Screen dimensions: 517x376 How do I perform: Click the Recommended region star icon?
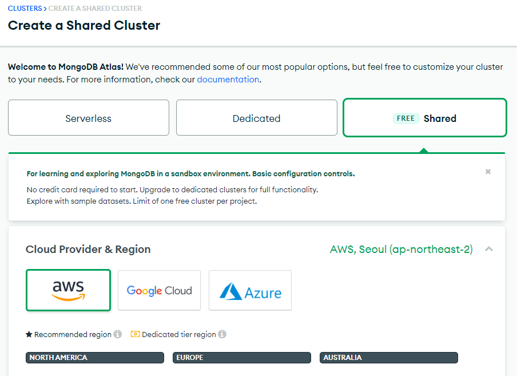29,334
